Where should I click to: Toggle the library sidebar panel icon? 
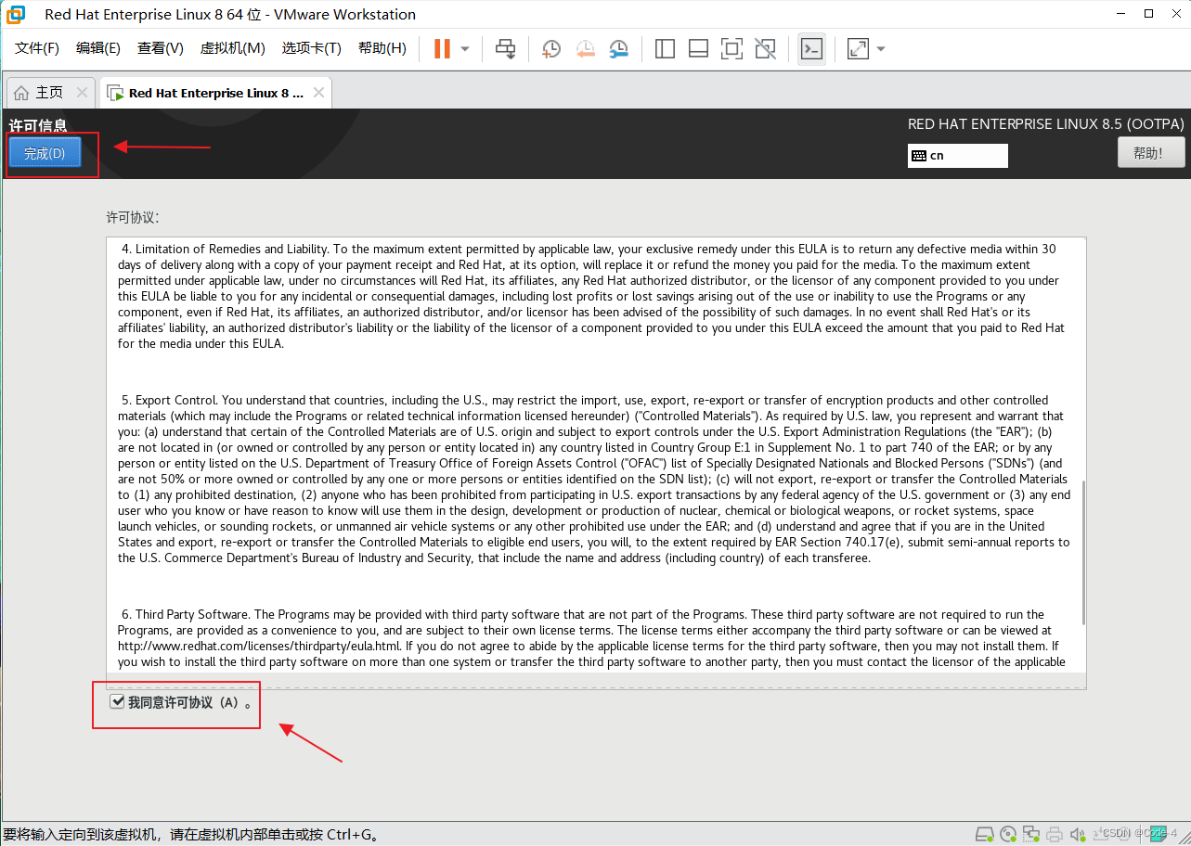tap(665, 48)
